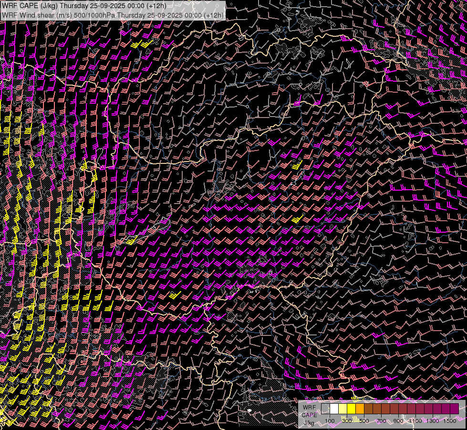Pick the bright yellow CAPE legend swatch
This screenshot has width=467, height=430.
351,409
